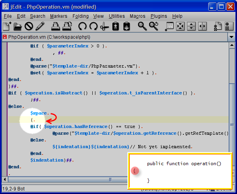Redo the last undone edit

pos(93,26)
